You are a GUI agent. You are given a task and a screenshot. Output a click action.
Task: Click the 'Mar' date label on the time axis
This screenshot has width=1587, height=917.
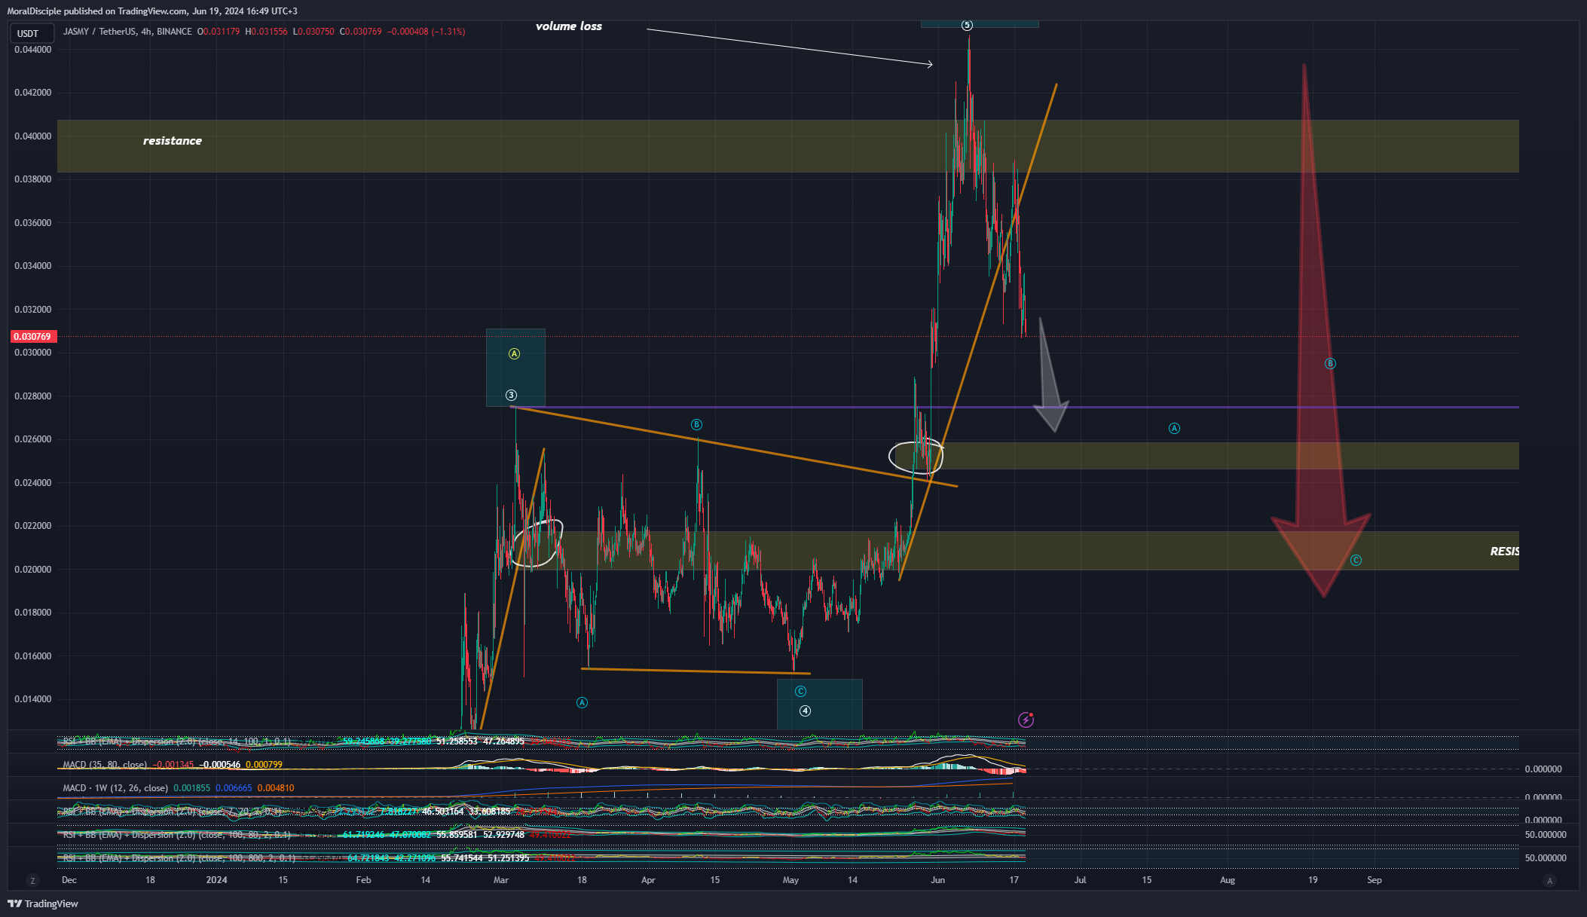[500, 880]
